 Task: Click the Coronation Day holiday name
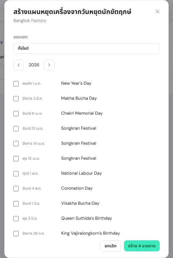pos(77,188)
